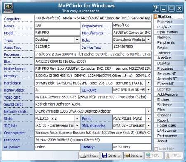Open the Desktop section in sidebar
Viewport: 186px width, 162px height.
point(169,63)
